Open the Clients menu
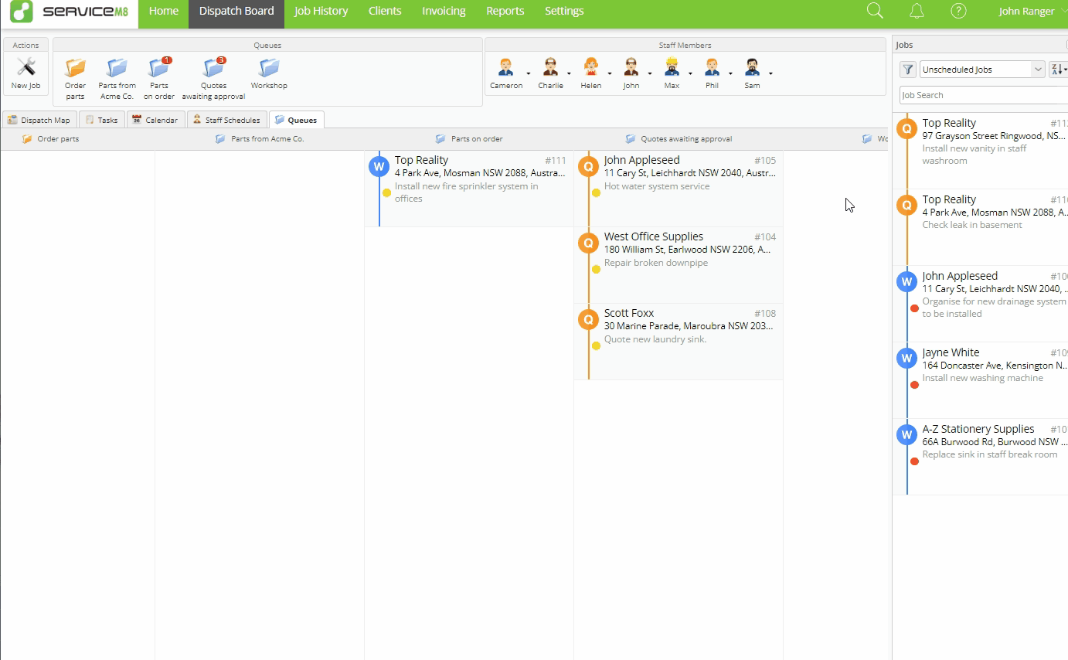1068x660 pixels. pos(385,12)
